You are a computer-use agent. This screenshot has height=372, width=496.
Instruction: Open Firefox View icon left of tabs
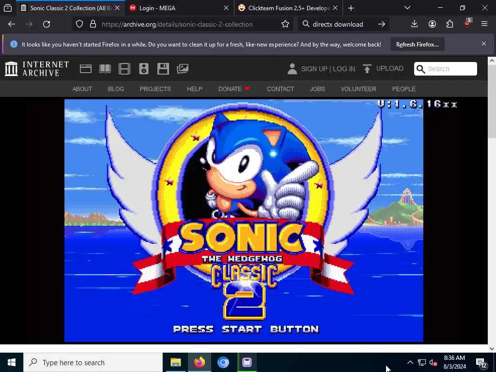point(8,8)
